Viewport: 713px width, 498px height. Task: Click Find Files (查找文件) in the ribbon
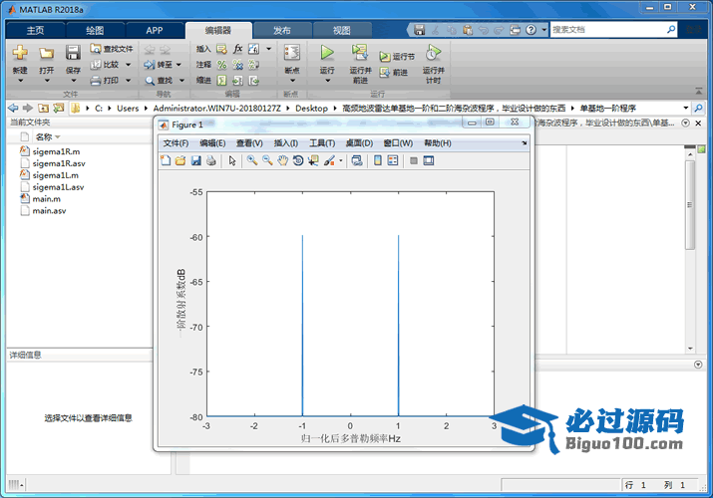112,48
